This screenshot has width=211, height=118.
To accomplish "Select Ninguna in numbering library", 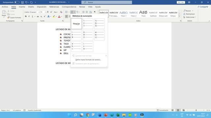I will (76, 24).
